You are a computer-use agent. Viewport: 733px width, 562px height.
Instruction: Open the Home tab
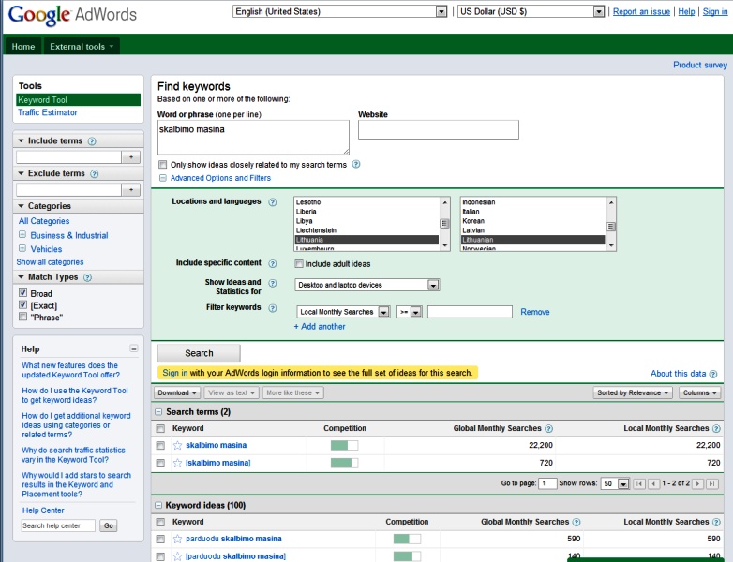point(22,46)
